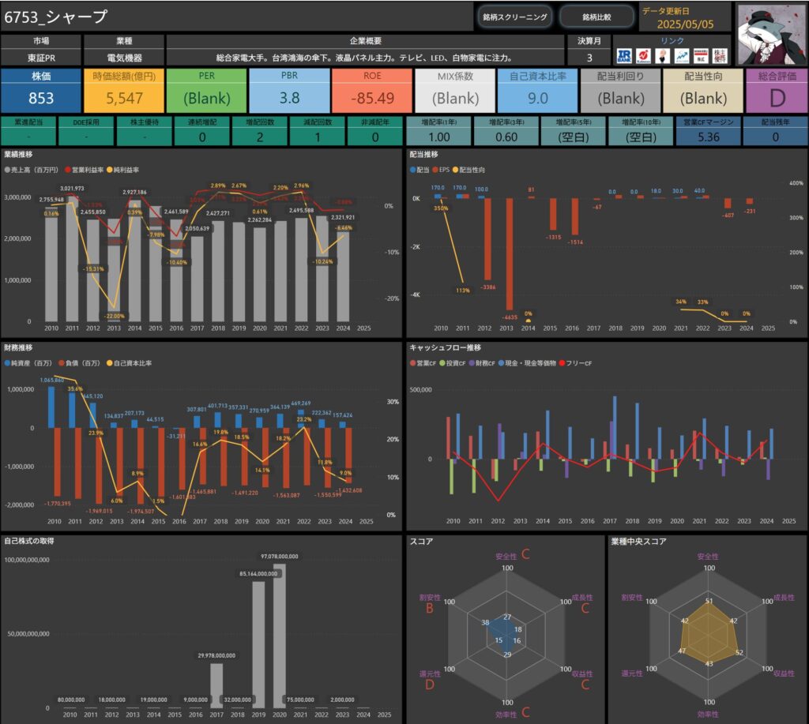Select the 営業利益率 legend marker
The image size is (809, 724).
68,170
